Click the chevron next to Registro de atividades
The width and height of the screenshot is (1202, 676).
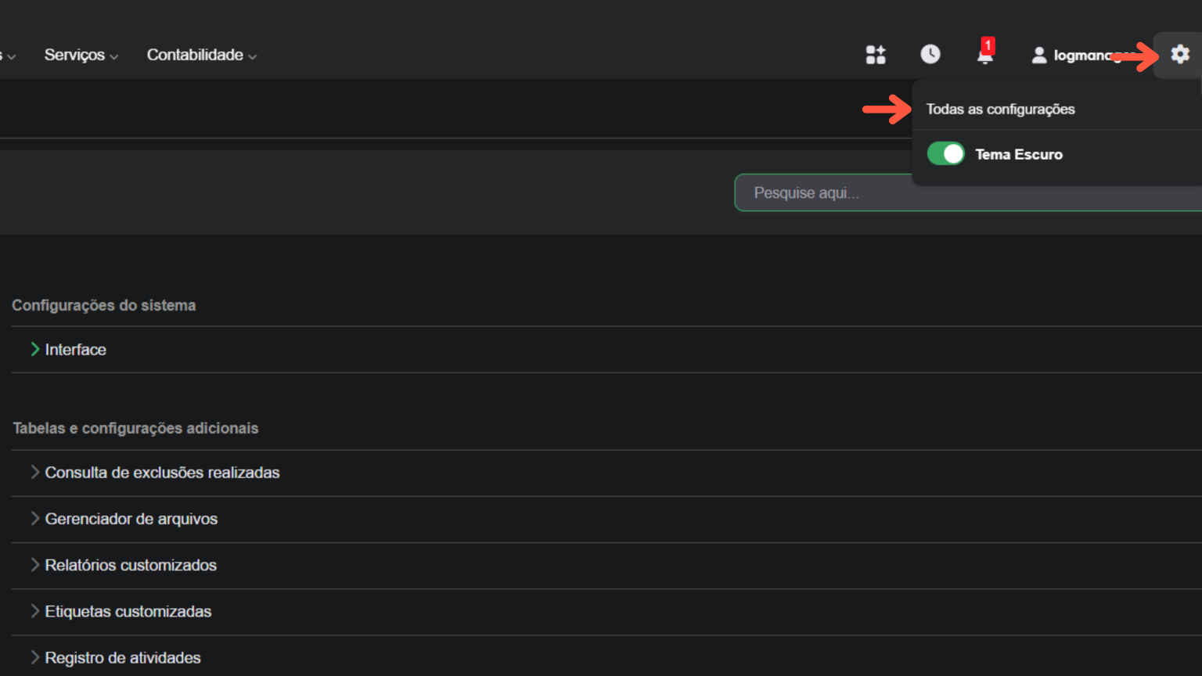[34, 657]
